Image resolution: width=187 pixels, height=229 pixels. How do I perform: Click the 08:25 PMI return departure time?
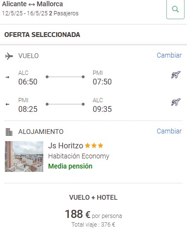[28, 109]
